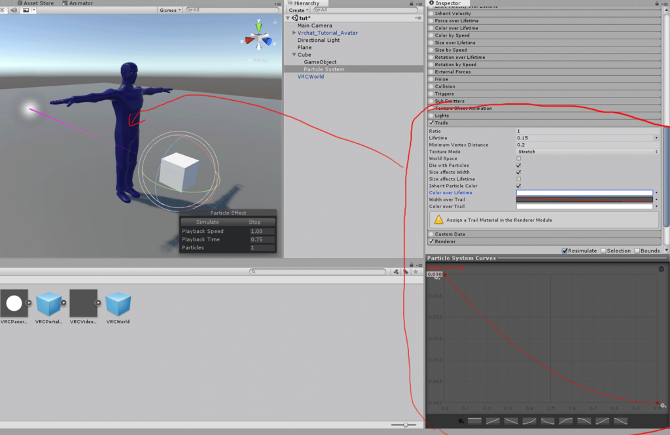Lock the Inspector panel with the padlock icon
The height and width of the screenshot is (435, 670).
(x=657, y=3)
